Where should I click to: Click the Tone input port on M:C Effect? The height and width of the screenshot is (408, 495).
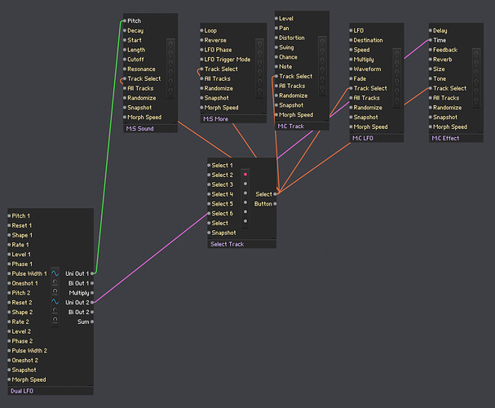431,78
